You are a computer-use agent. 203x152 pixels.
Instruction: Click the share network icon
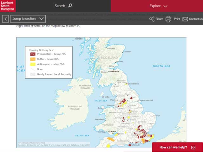point(152,19)
